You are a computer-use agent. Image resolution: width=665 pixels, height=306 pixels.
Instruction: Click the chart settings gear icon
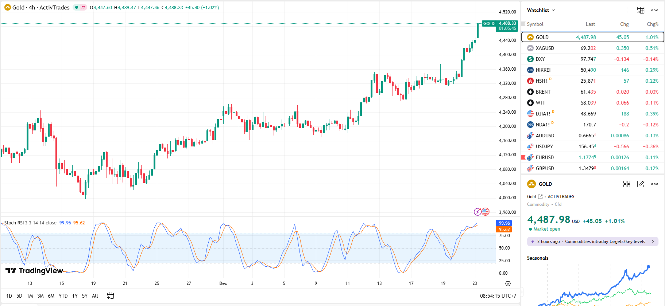[x=508, y=283]
